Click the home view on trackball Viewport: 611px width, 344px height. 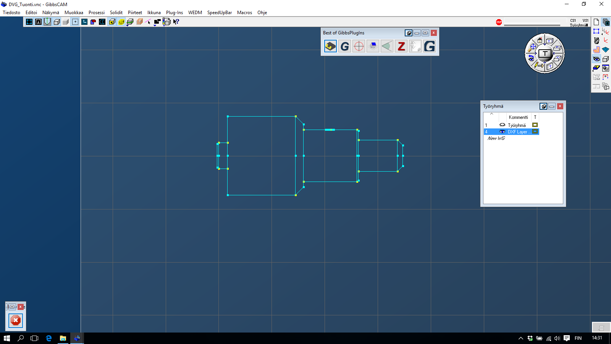tap(540, 40)
